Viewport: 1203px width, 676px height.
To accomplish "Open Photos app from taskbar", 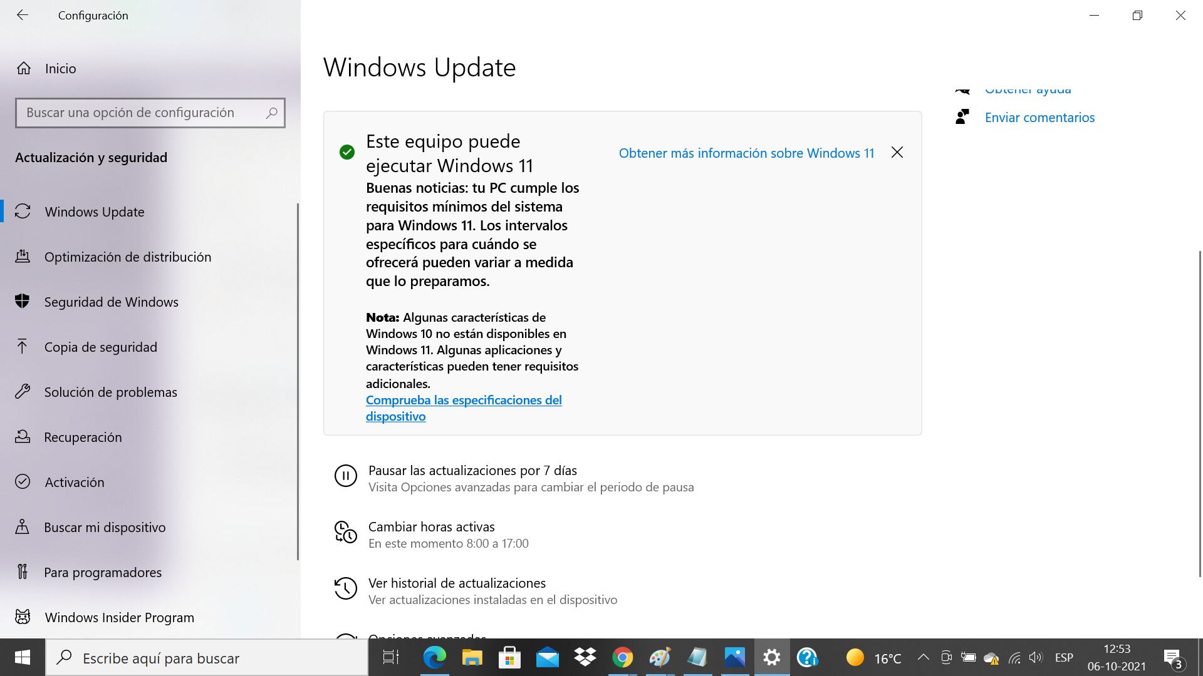I will coord(734,657).
